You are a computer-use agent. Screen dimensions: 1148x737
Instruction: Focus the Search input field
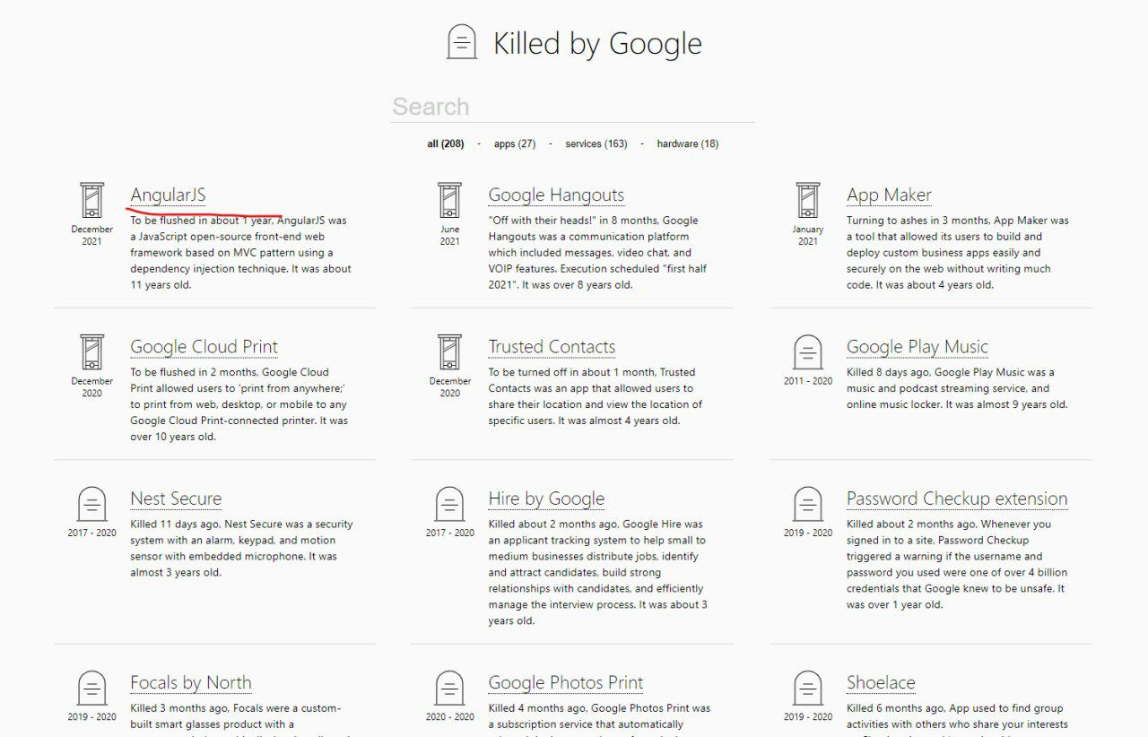[x=572, y=107]
